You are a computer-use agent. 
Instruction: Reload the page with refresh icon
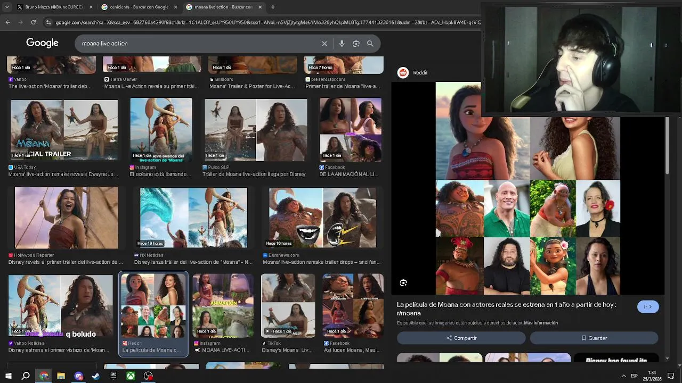[x=33, y=22]
